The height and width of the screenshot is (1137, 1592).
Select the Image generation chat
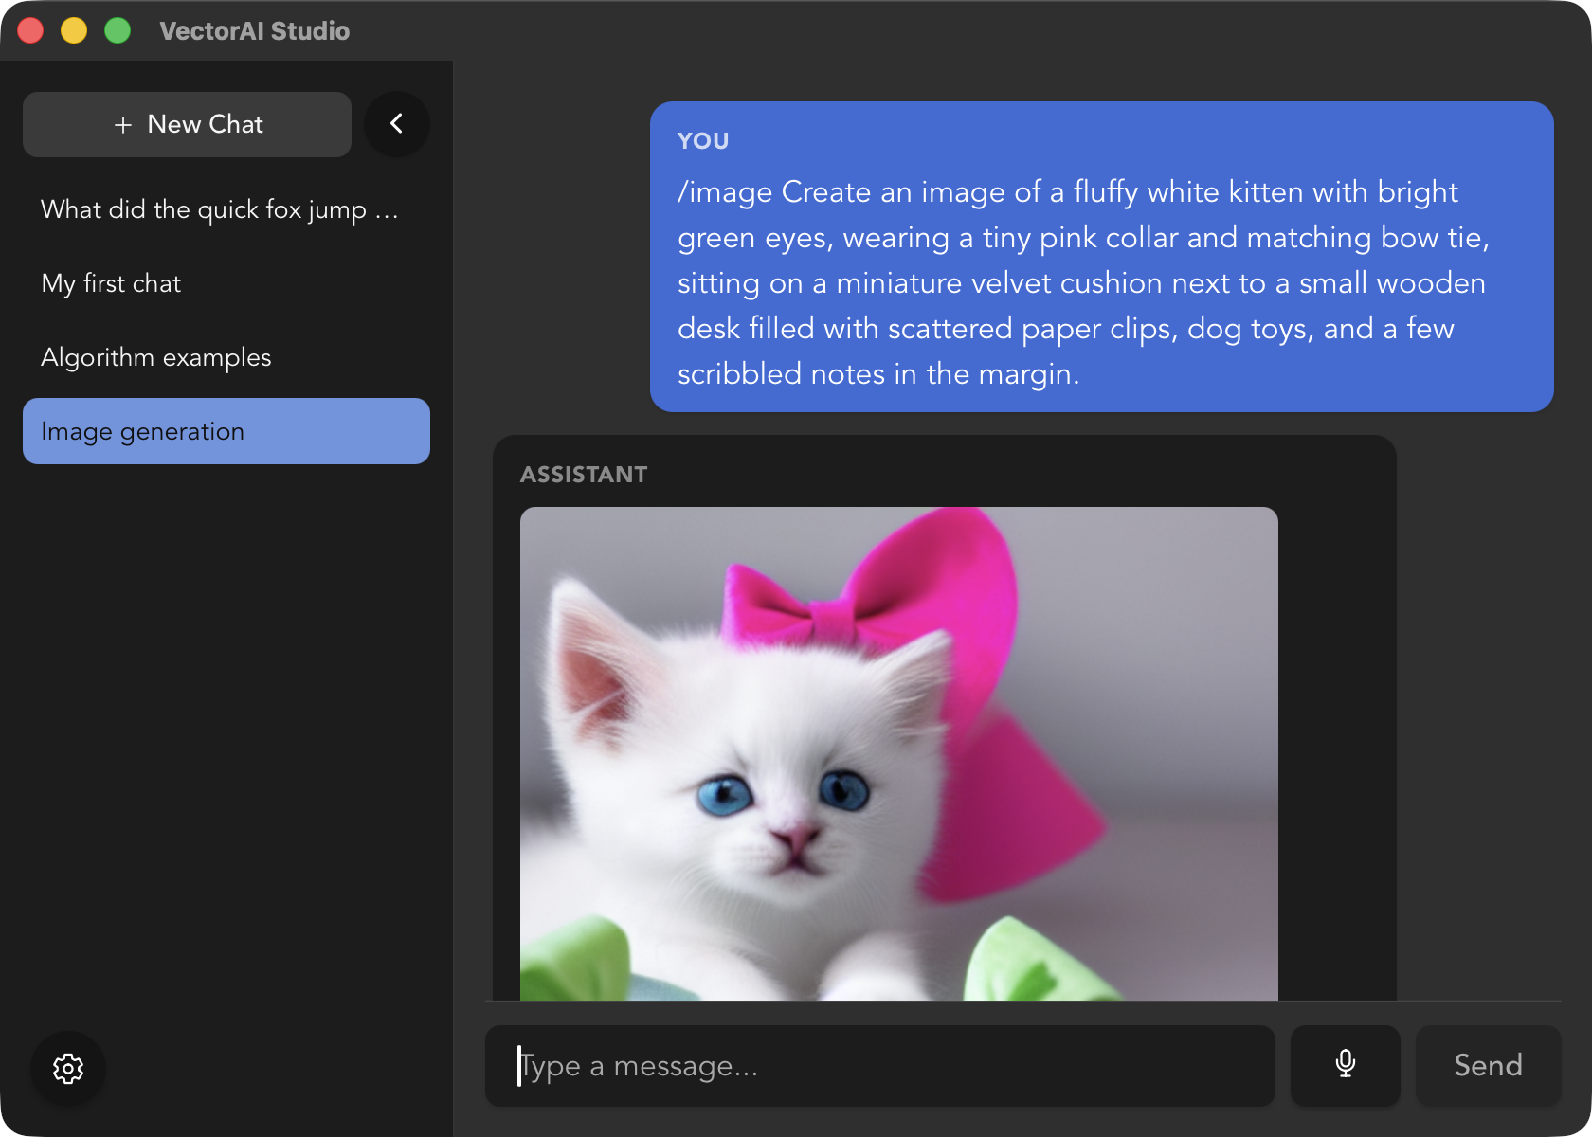click(x=226, y=431)
